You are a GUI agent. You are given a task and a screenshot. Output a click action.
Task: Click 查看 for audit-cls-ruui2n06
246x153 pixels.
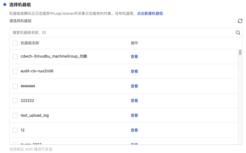pyautogui.click(x=134, y=71)
